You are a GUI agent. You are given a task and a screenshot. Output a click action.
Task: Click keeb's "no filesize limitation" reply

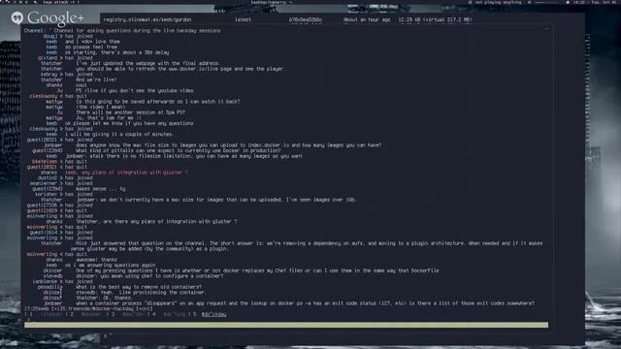[x=183, y=156]
